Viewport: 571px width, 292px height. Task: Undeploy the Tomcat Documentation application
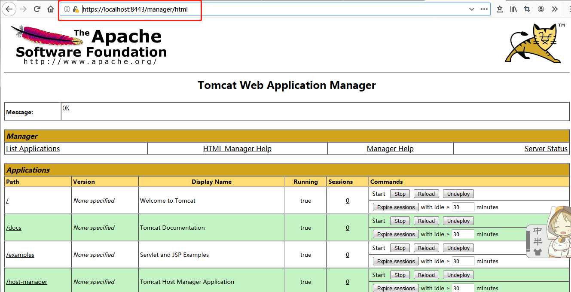point(458,221)
